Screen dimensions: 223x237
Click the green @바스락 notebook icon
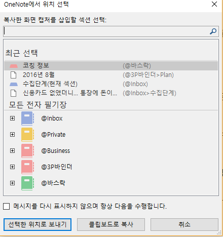pyautogui.click(x=27, y=183)
